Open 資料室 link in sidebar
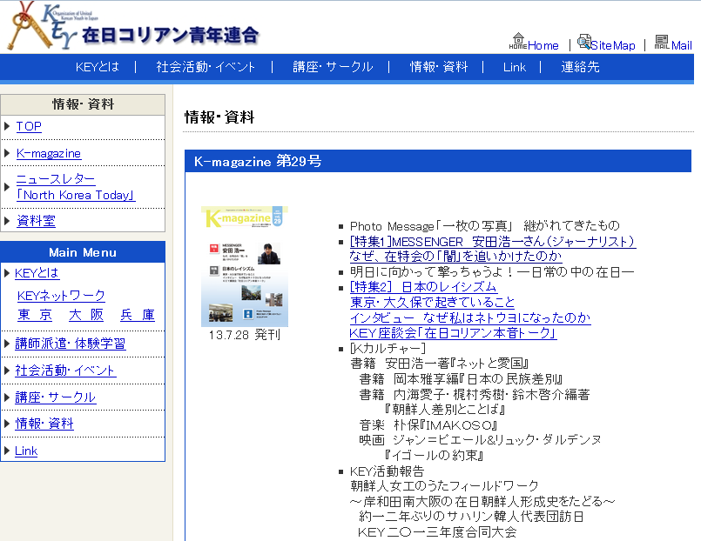The image size is (701, 541). pyautogui.click(x=36, y=221)
